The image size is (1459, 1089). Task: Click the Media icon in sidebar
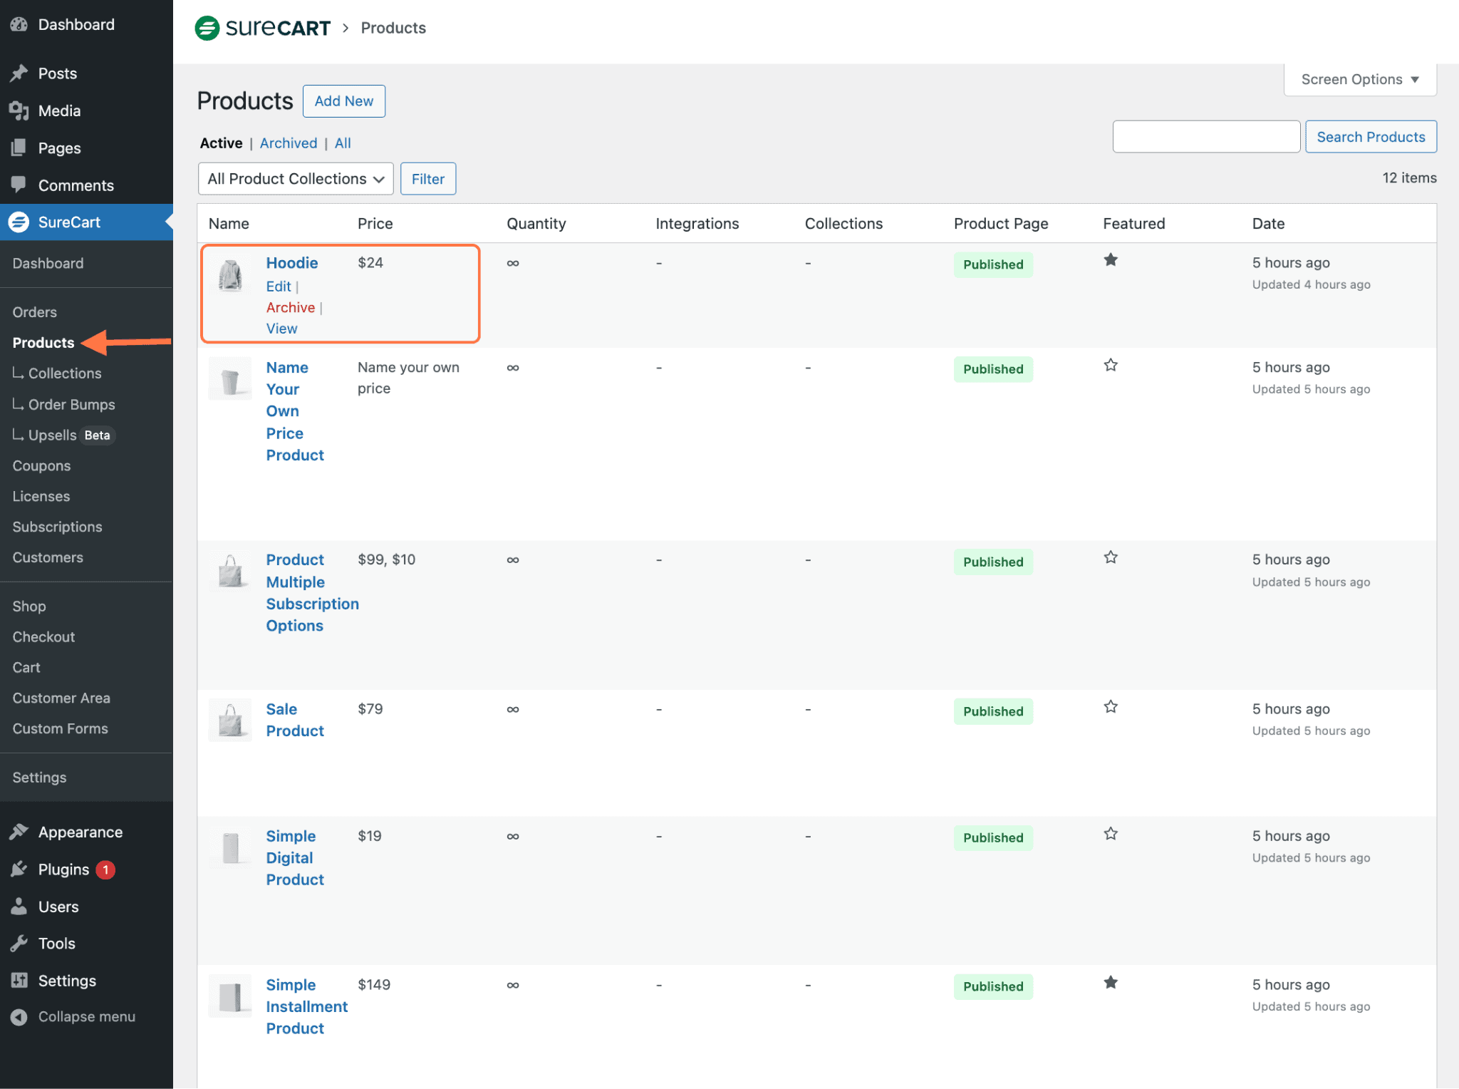[19, 110]
